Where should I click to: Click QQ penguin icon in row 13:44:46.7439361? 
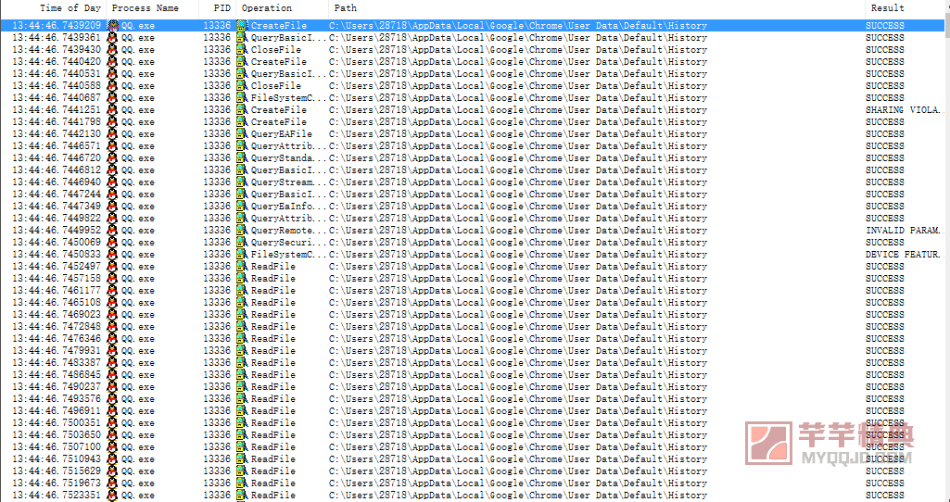click(x=113, y=38)
